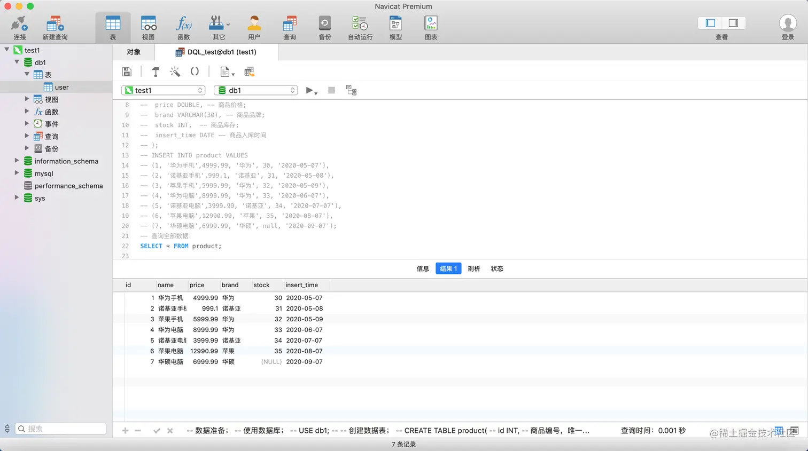
Task: Select the Table toolbar icon
Action: tap(113, 28)
